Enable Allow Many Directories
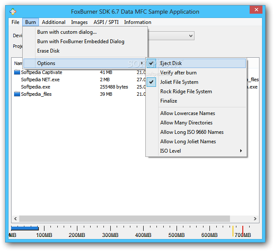The width and height of the screenshot is (274, 251). [196, 123]
